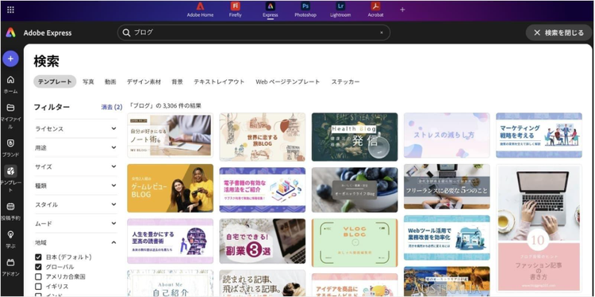Screen dimensions: 595x297
Task: Switch to デザイン素材 tab
Action: pos(144,82)
